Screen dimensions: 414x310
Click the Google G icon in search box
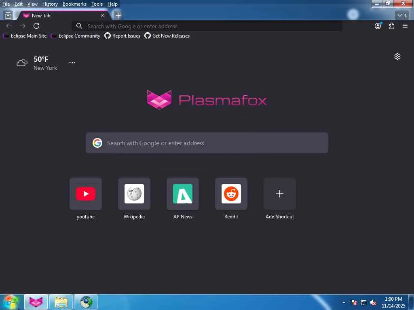pyautogui.click(x=97, y=143)
